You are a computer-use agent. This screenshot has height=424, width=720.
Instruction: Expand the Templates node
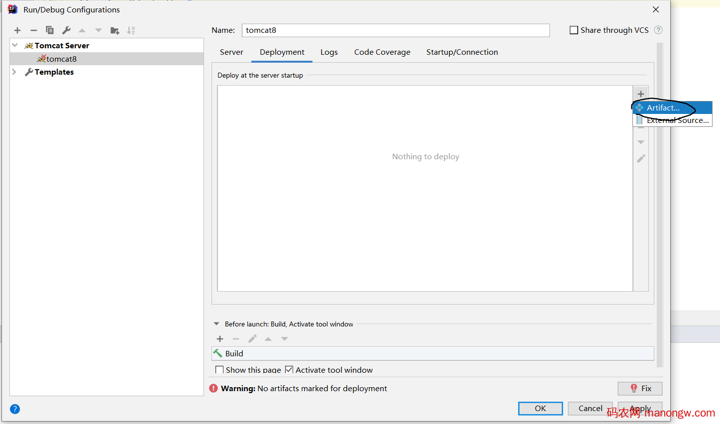(x=14, y=72)
